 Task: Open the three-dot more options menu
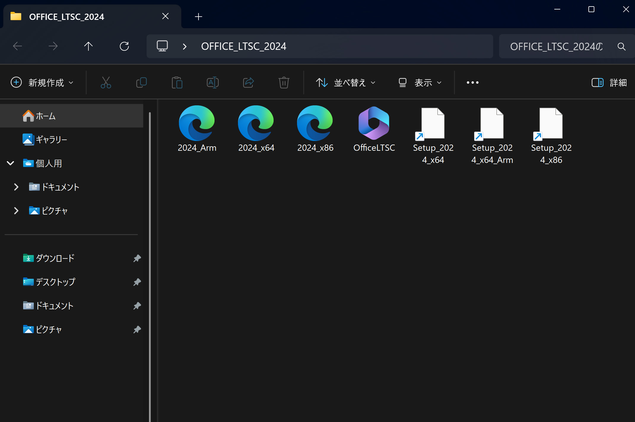[472, 83]
